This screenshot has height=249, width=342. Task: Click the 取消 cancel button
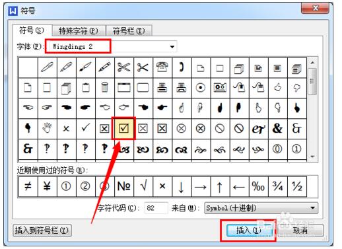(300, 231)
